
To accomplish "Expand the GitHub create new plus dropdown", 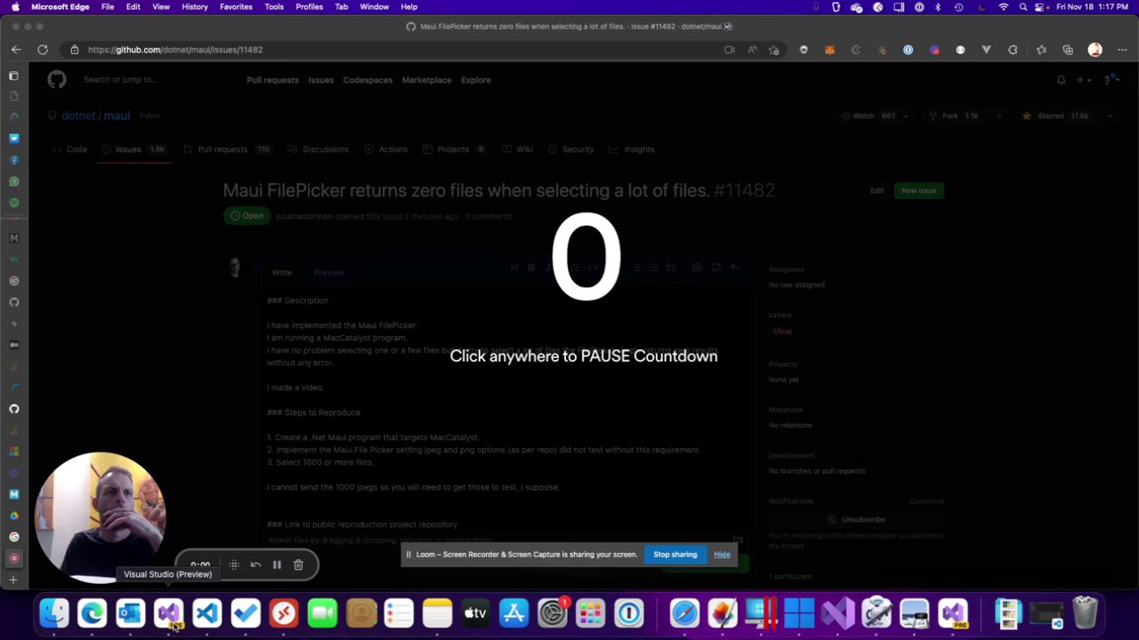I will 1084,80.
